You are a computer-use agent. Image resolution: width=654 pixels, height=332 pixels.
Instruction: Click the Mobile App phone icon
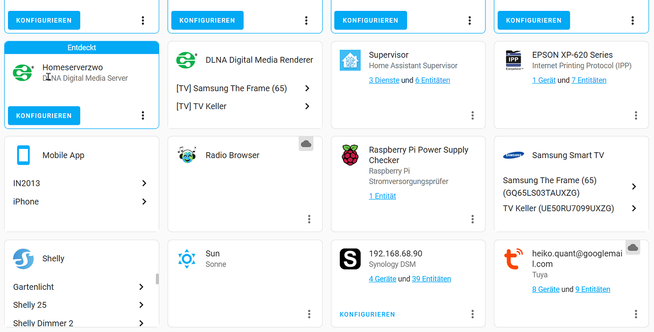[23, 155]
